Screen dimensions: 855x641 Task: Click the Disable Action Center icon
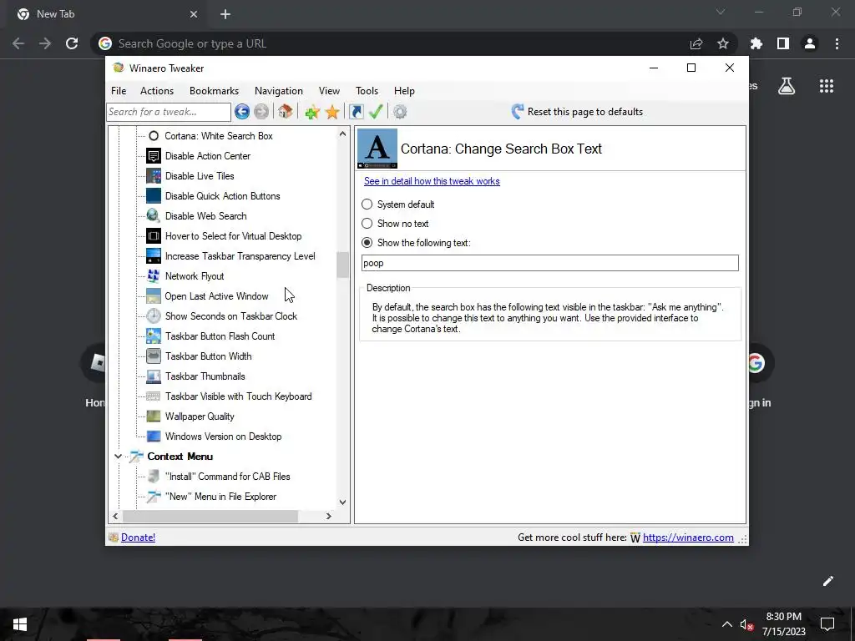154,156
